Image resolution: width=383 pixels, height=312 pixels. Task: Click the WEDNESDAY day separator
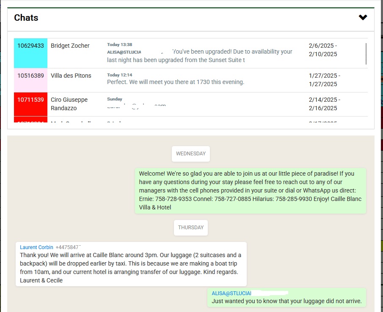click(x=191, y=154)
